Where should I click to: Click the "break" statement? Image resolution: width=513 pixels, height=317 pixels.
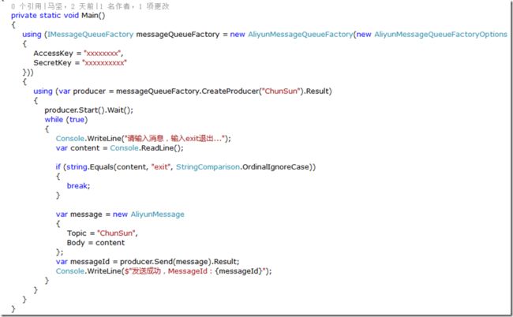(77, 186)
